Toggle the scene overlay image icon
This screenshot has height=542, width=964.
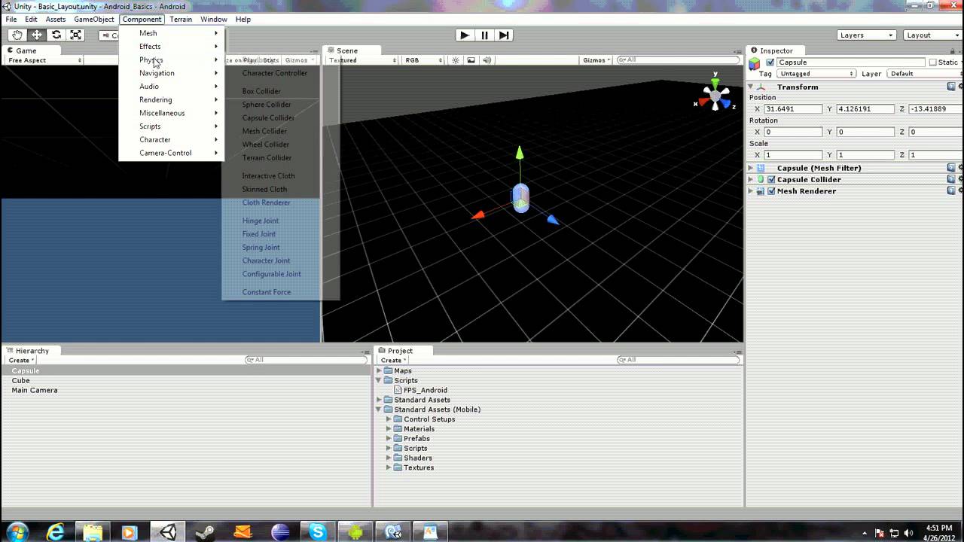click(x=471, y=60)
